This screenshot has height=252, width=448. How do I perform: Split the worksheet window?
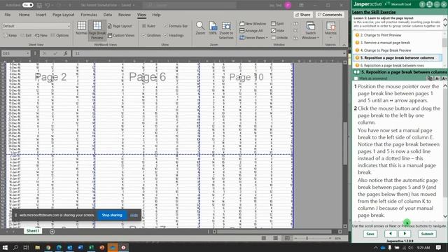coord(277,24)
